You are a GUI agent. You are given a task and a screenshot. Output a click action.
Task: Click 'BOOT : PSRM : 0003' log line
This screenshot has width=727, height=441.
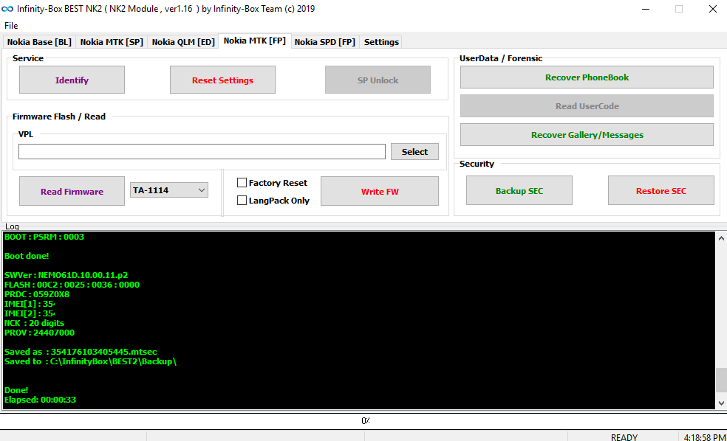click(x=44, y=237)
